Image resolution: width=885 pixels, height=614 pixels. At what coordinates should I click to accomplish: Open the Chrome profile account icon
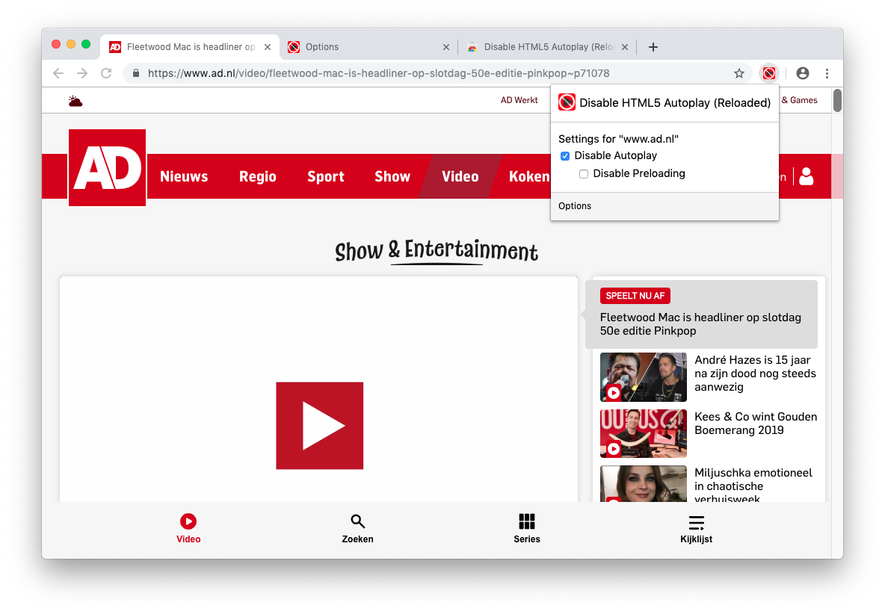tap(803, 73)
